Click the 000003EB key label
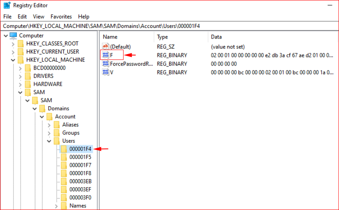339x210 pixels. coord(80,181)
